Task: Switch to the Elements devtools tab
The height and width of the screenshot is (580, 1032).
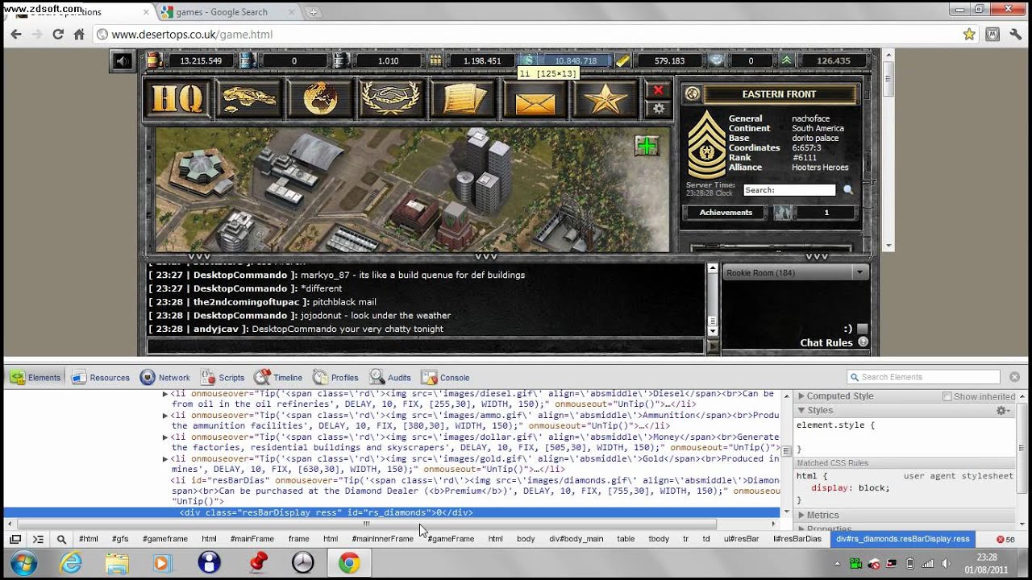Action: 35,377
